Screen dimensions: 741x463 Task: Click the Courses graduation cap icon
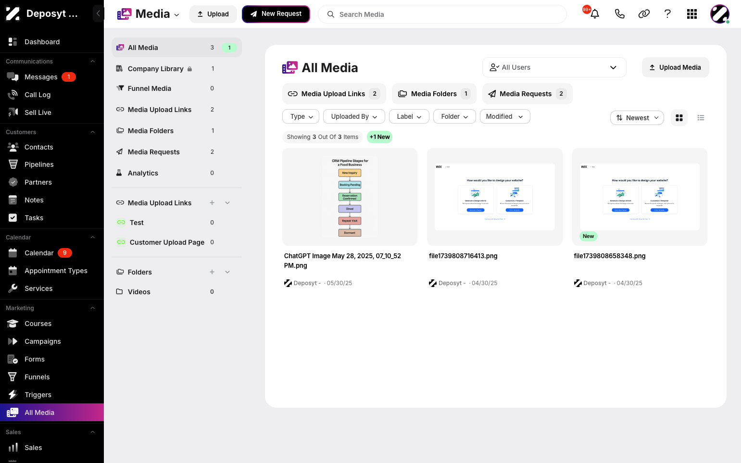[13, 324]
